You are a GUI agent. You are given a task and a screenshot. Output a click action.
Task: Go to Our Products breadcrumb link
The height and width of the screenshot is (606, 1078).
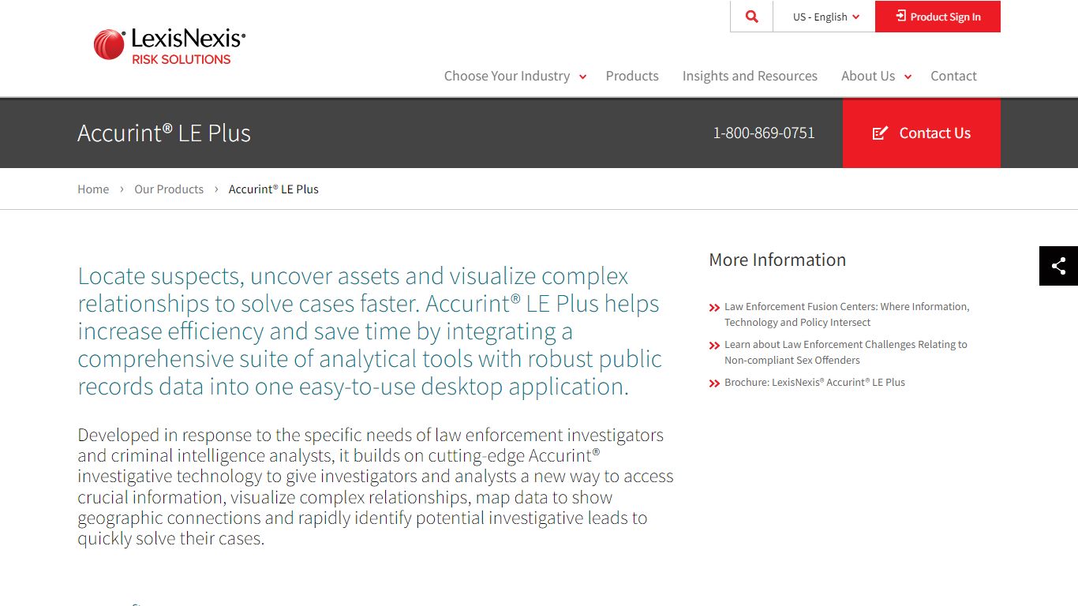(x=169, y=189)
